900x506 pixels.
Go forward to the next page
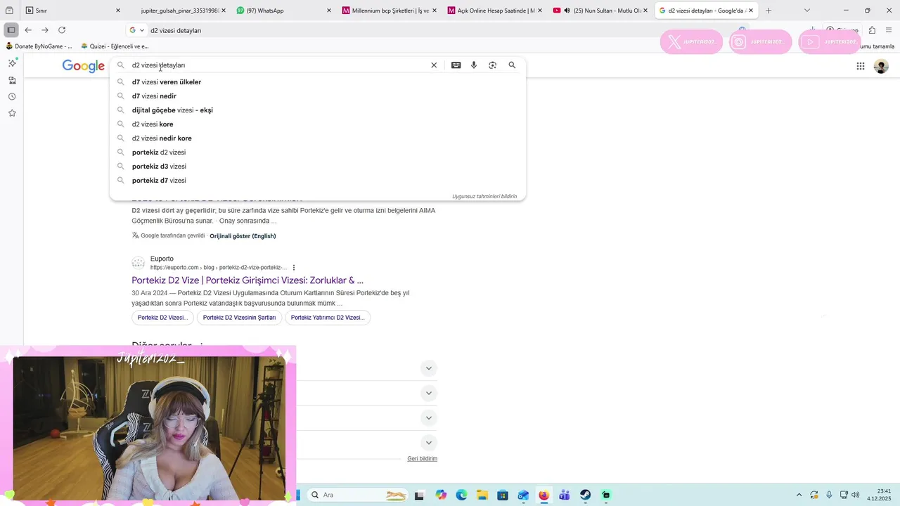tap(45, 30)
